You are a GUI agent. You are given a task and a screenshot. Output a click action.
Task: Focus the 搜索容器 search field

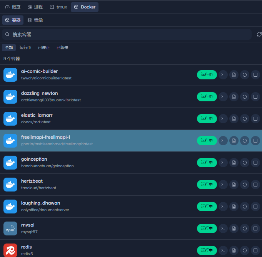coord(127,34)
